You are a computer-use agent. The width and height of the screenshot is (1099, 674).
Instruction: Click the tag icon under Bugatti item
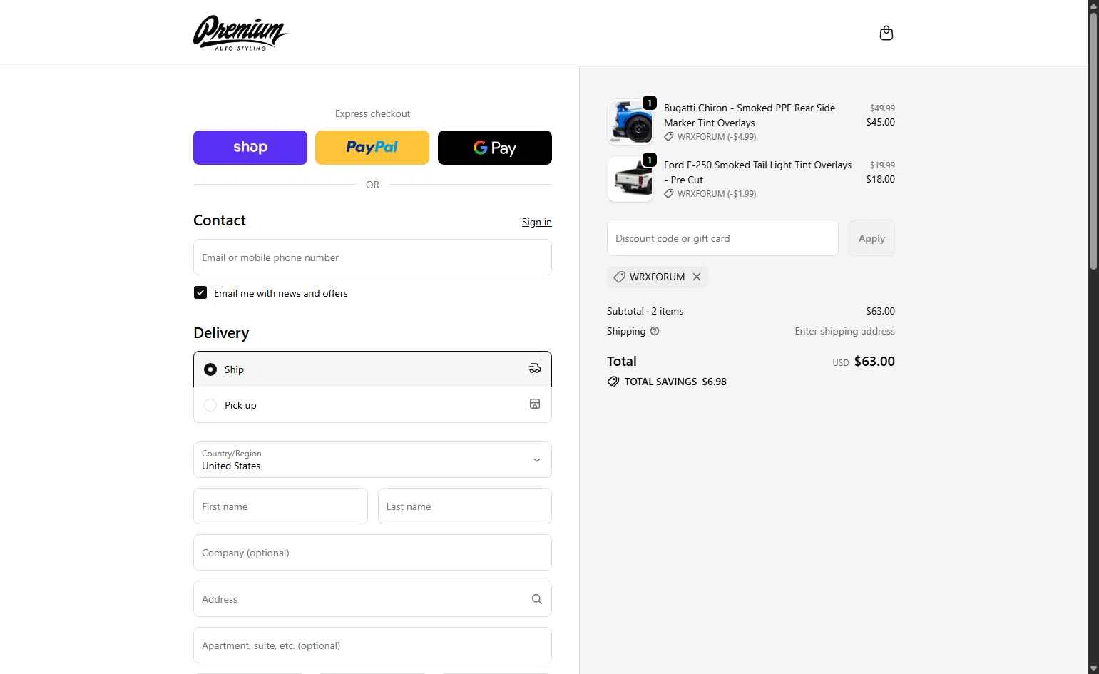click(x=669, y=136)
